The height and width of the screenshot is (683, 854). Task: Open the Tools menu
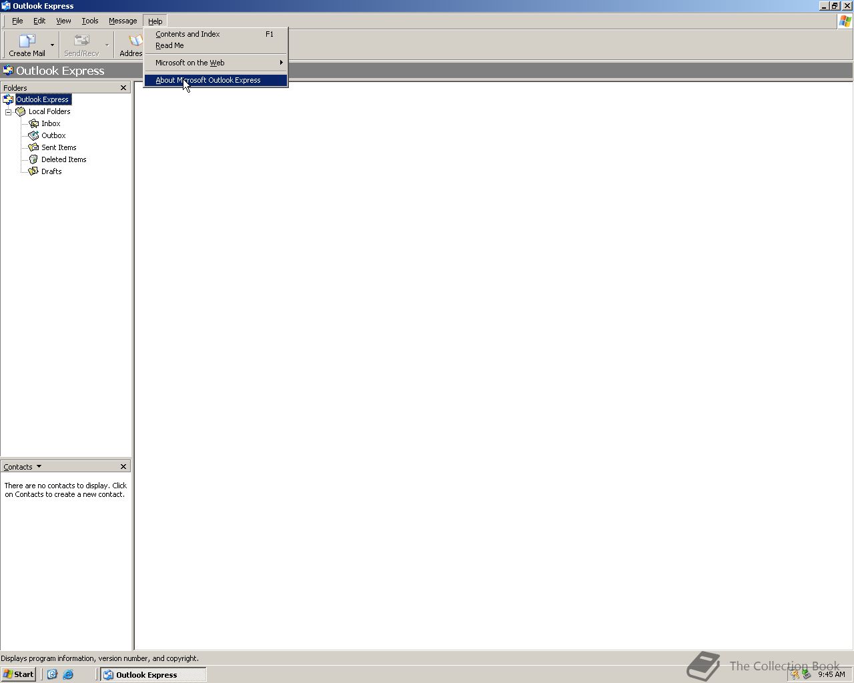[x=90, y=21]
